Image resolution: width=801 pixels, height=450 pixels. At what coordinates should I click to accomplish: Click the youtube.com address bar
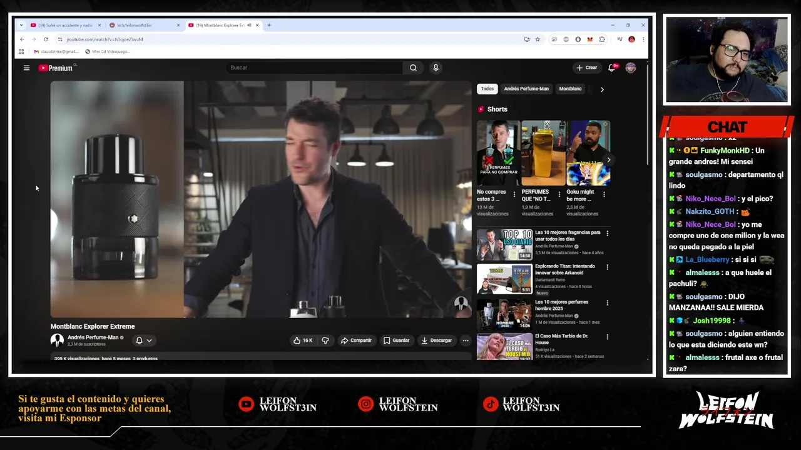click(288, 39)
